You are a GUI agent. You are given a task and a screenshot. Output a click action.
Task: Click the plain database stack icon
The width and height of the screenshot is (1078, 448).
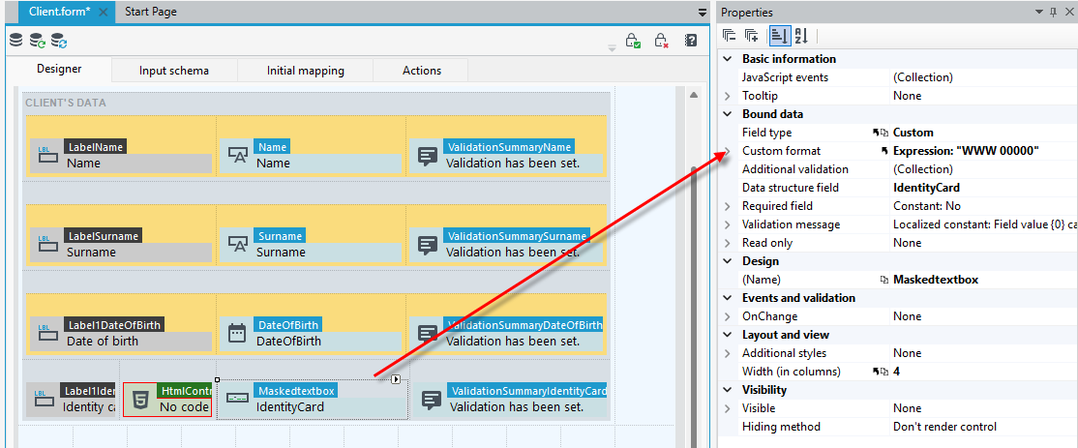pyautogui.click(x=15, y=41)
